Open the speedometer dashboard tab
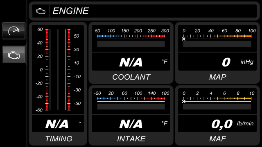 (x=14, y=31)
